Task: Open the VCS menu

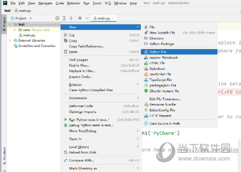Action: click(108, 3)
